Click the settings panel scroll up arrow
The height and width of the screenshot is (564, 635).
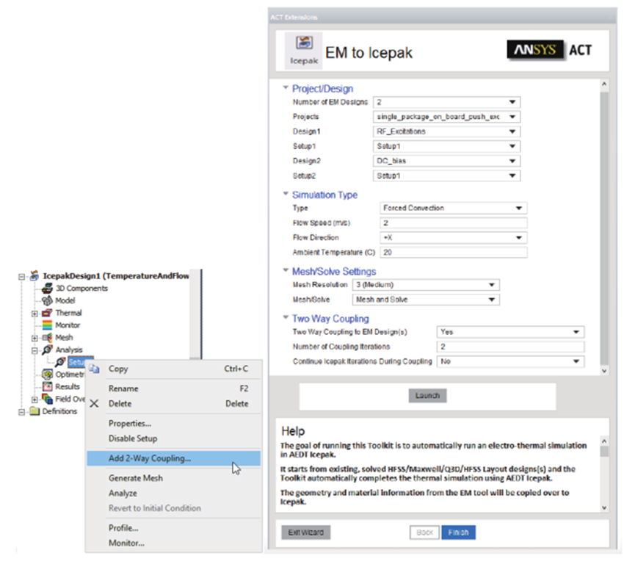604,84
